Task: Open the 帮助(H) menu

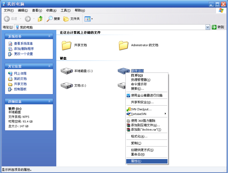Action: 80,10
